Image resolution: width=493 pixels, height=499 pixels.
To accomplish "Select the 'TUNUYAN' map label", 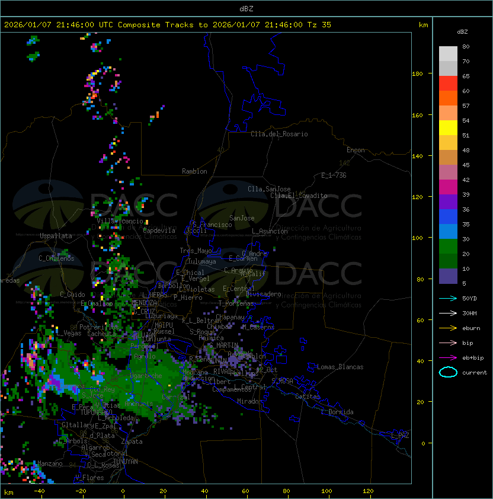I will pos(126,462).
